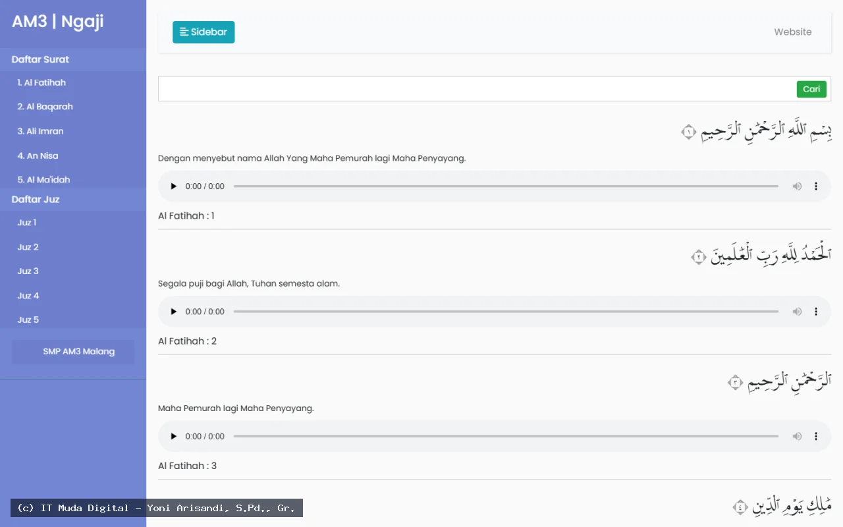The width and height of the screenshot is (843, 527).
Task: Mute the Al Fatihah : 2 audio player
Action: [x=797, y=312]
